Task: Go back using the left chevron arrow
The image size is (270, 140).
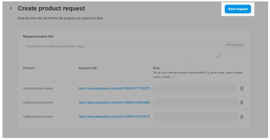Action: (x=11, y=8)
